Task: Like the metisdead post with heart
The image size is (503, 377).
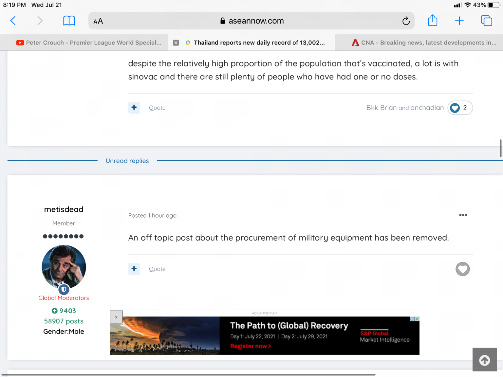Action: point(462,269)
